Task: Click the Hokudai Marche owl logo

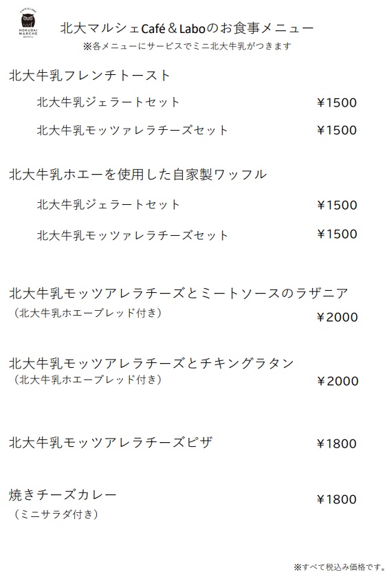Action: click(x=28, y=23)
